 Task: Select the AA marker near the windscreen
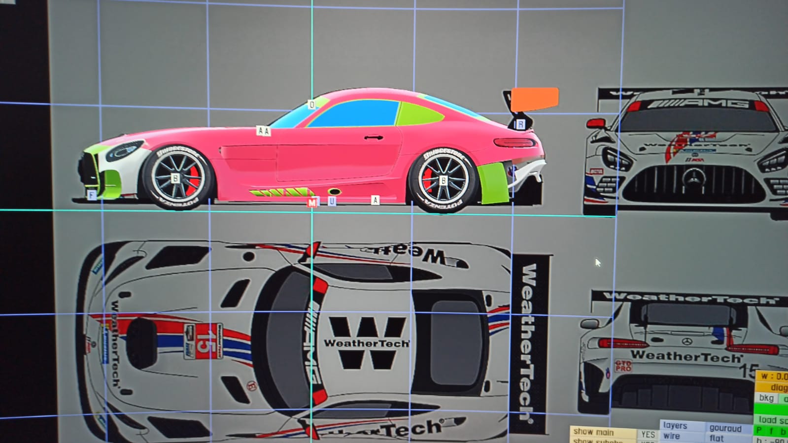click(264, 131)
